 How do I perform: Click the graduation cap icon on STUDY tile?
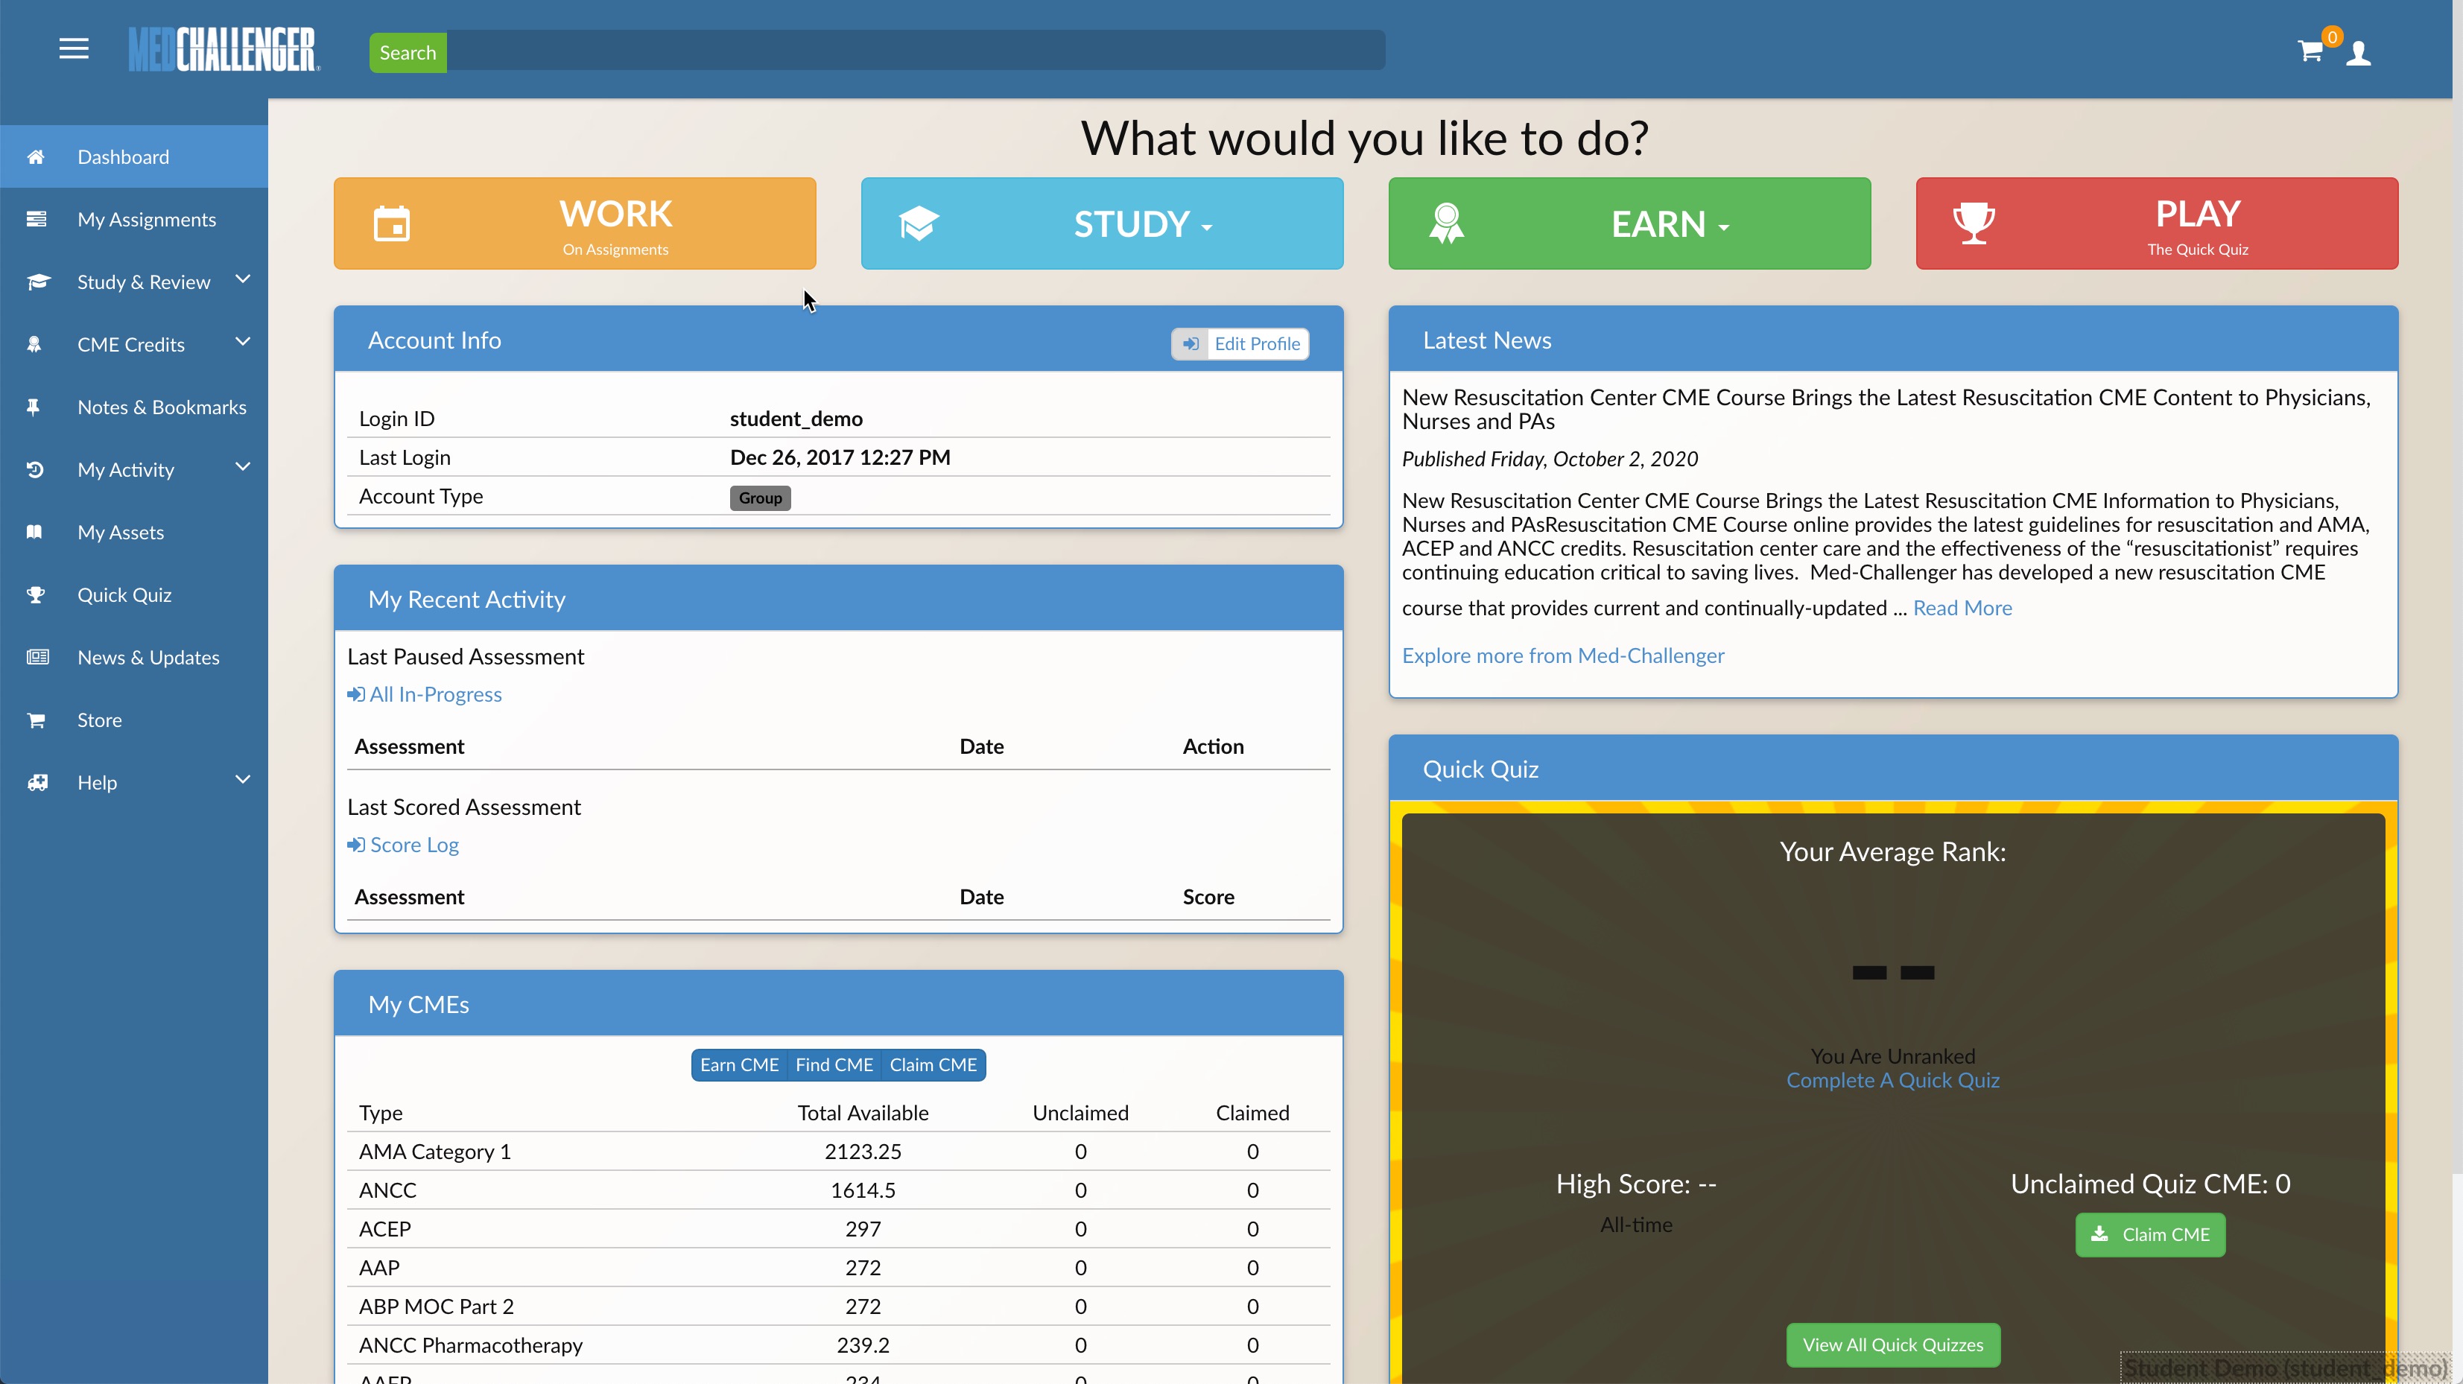click(919, 223)
